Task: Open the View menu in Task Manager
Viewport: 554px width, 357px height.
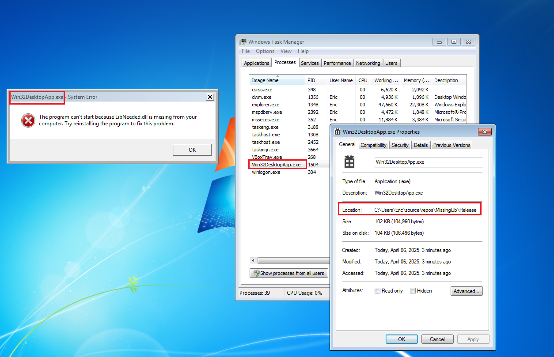Action: point(286,51)
